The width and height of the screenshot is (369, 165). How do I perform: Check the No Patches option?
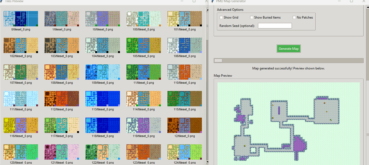point(294,17)
